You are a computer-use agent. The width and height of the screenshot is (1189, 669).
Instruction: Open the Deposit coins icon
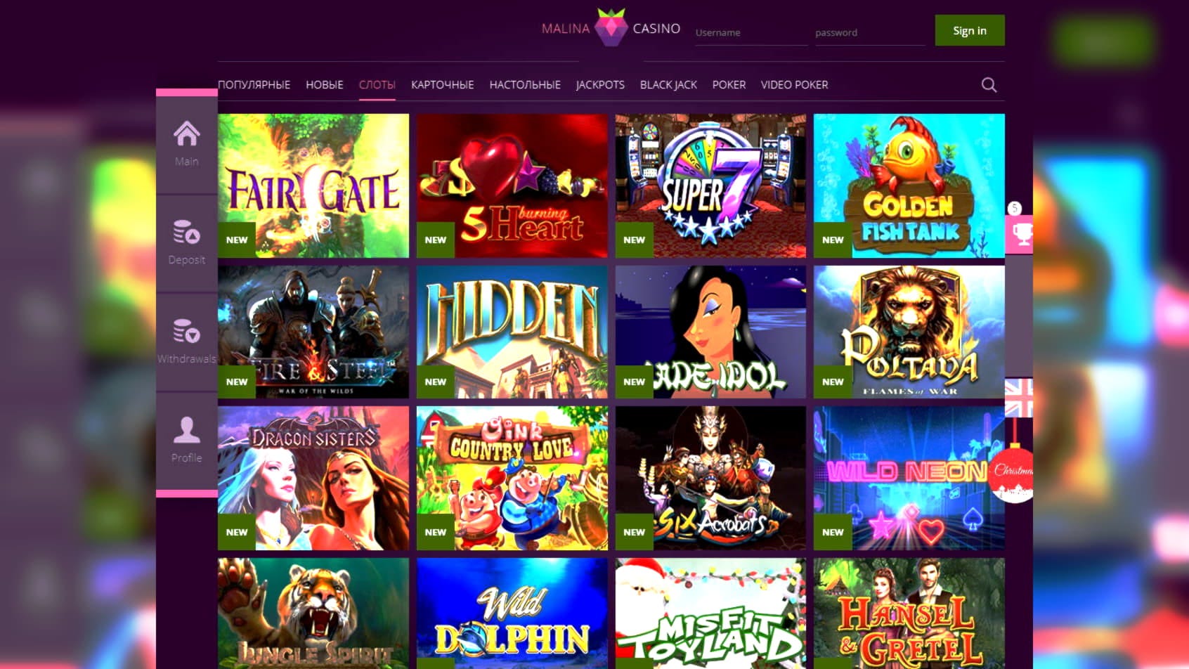(x=187, y=232)
